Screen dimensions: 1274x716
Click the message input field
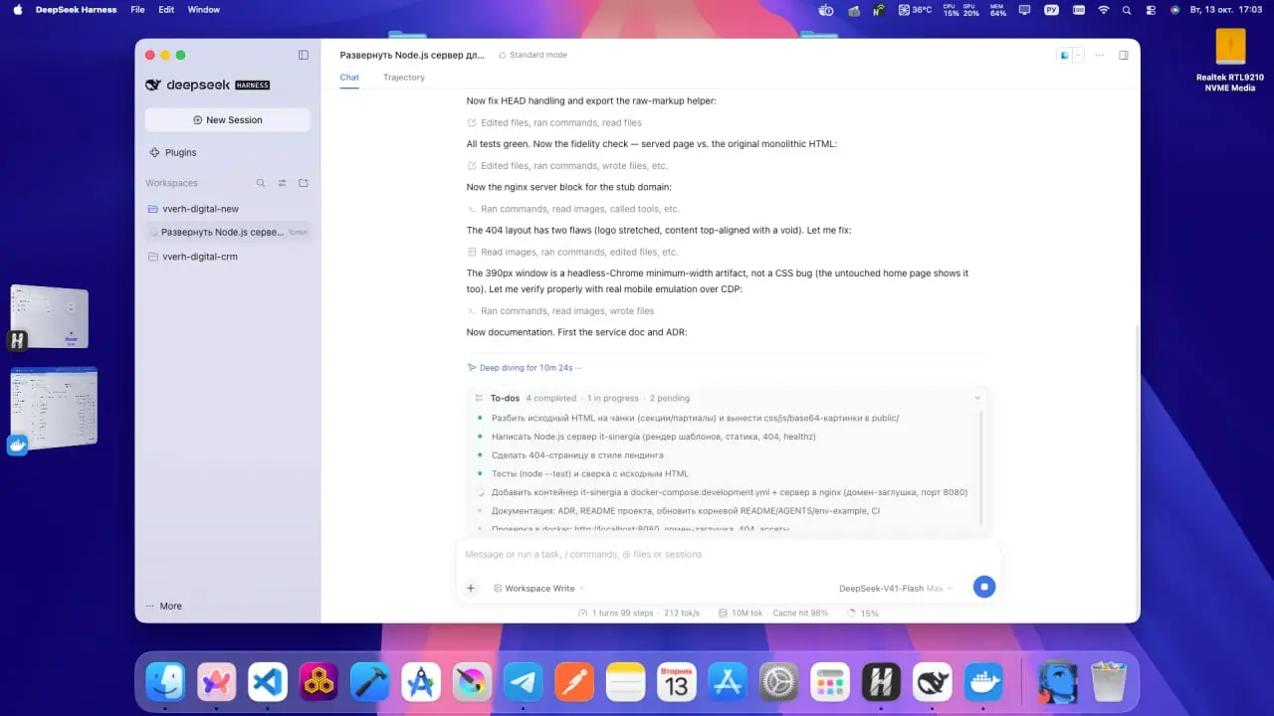727,554
